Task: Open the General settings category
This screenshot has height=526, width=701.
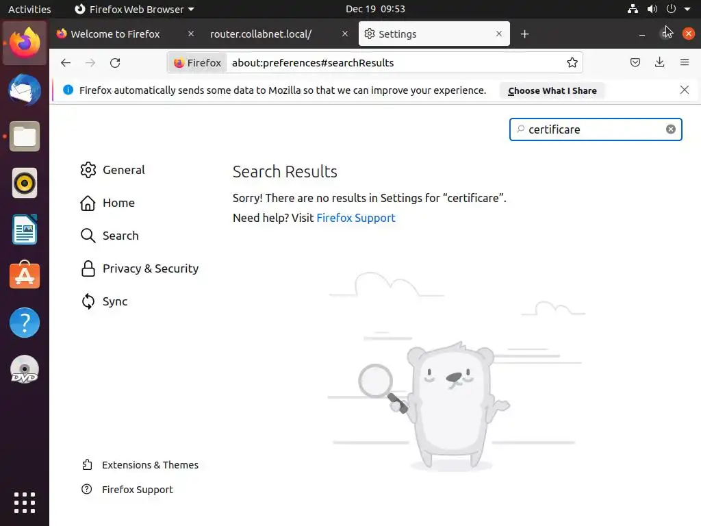Action: 113,170
